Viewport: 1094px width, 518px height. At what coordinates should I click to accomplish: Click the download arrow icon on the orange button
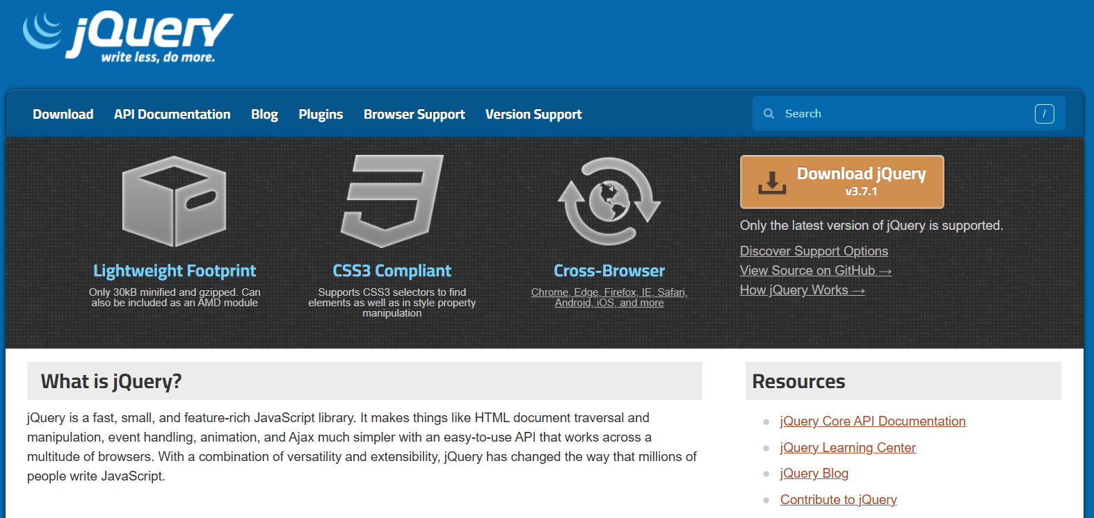[771, 182]
